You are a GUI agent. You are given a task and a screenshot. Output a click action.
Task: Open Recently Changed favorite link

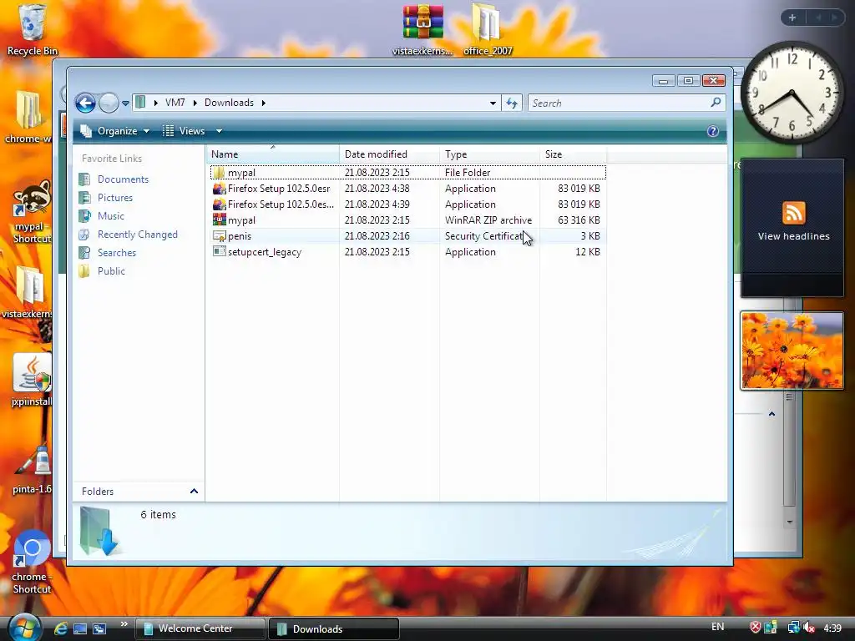138,235
